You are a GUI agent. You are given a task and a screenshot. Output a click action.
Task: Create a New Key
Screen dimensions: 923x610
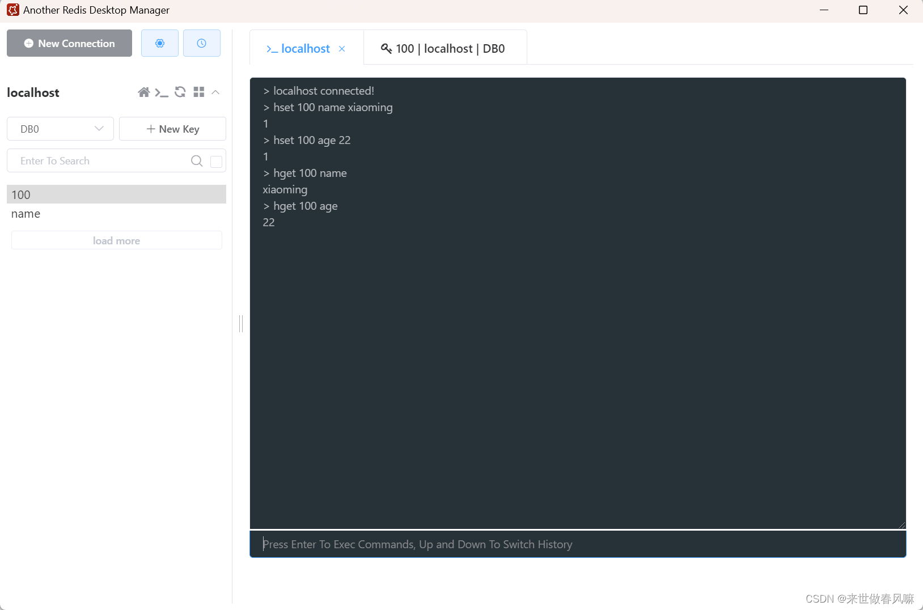(x=172, y=129)
